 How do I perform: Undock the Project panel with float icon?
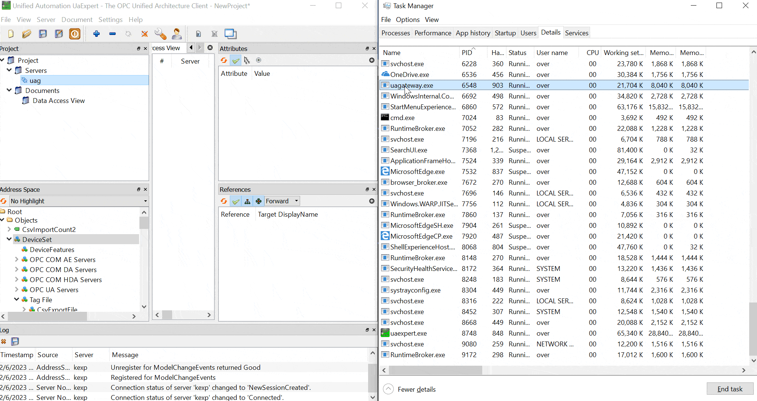pos(139,49)
